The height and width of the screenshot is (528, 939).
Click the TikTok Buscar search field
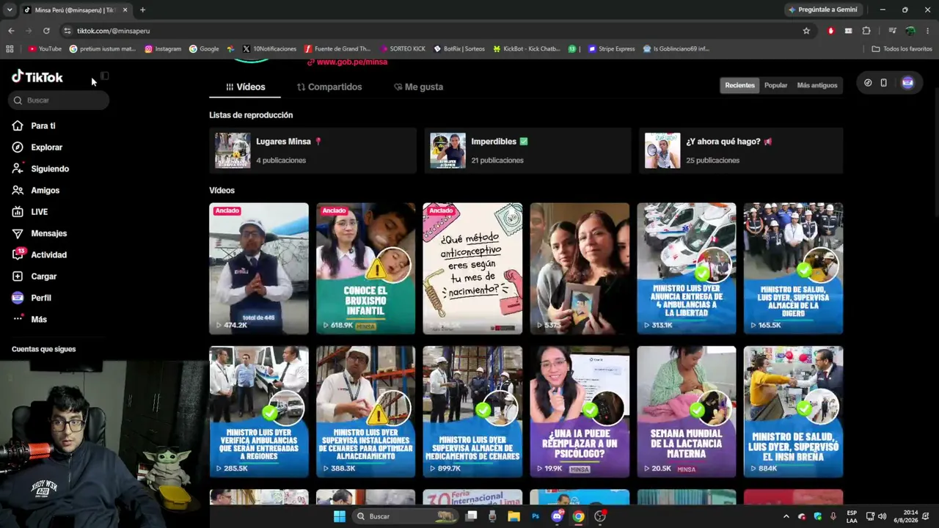59,100
